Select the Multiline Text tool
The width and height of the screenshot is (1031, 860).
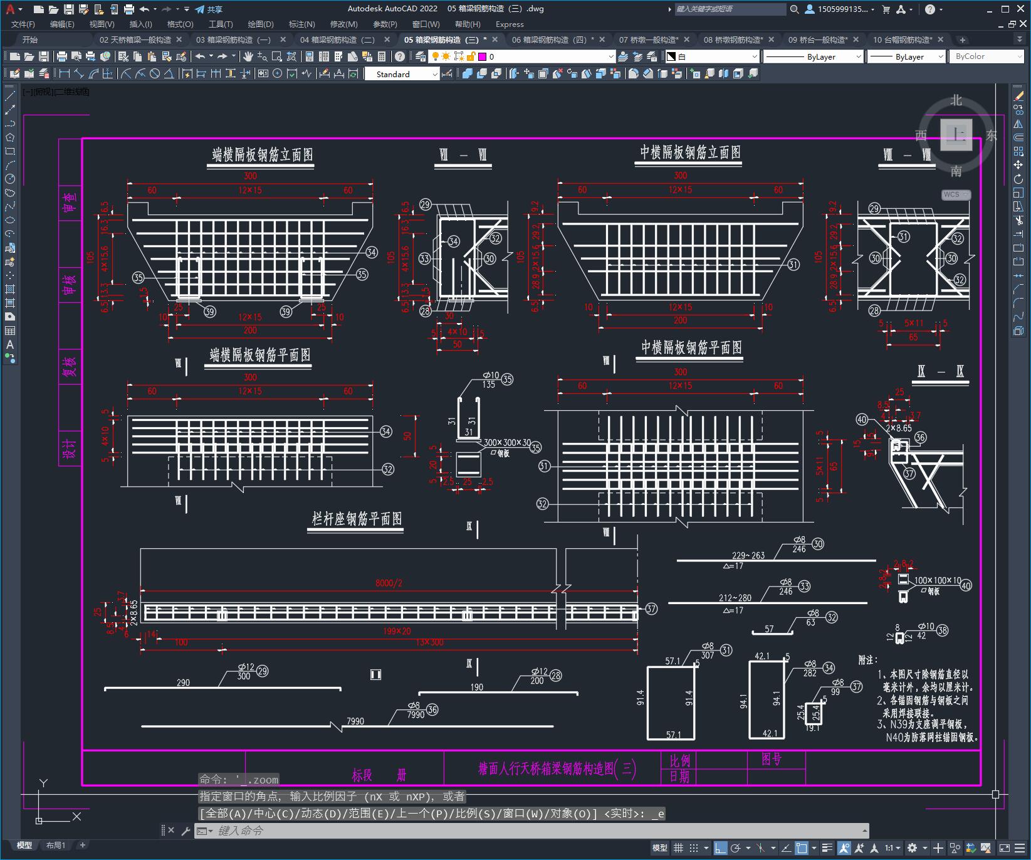(x=10, y=344)
